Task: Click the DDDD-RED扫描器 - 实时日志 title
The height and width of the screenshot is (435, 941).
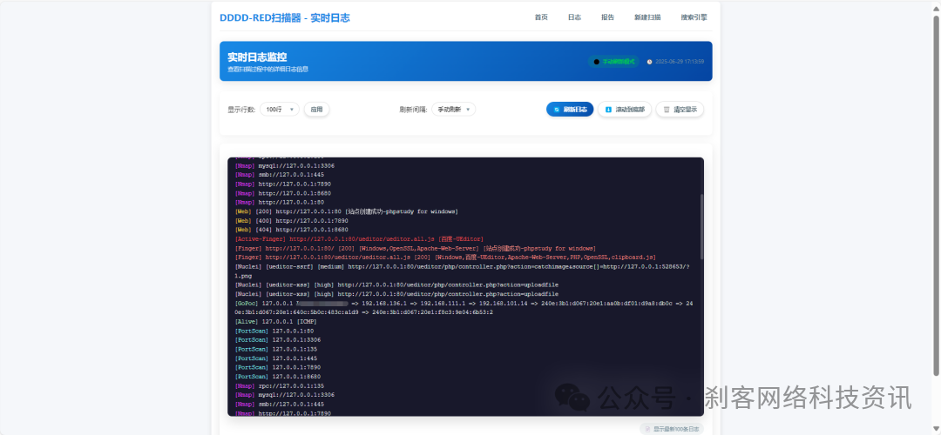Action: pyautogui.click(x=284, y=18)
